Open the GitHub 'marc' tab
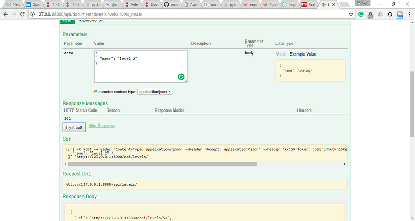The width and height of the screenshot is (415, 221). [171, 5]
